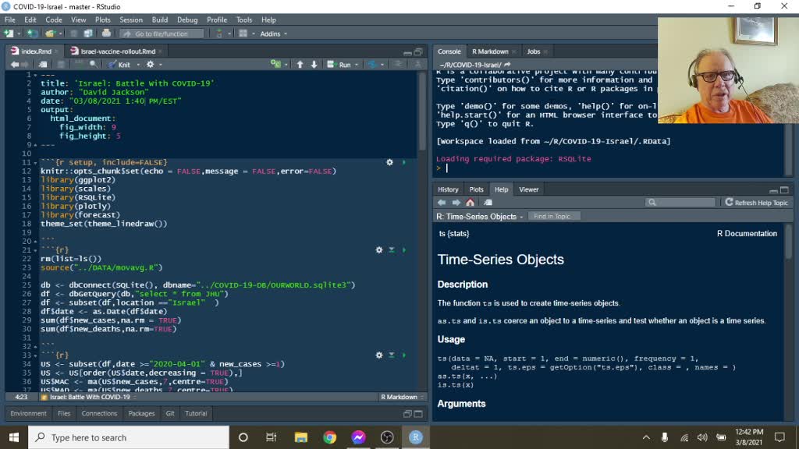Viewport: 799px width, 449px height.
Task: Run the chunk starting at line 21
Action: click(404, 250)
